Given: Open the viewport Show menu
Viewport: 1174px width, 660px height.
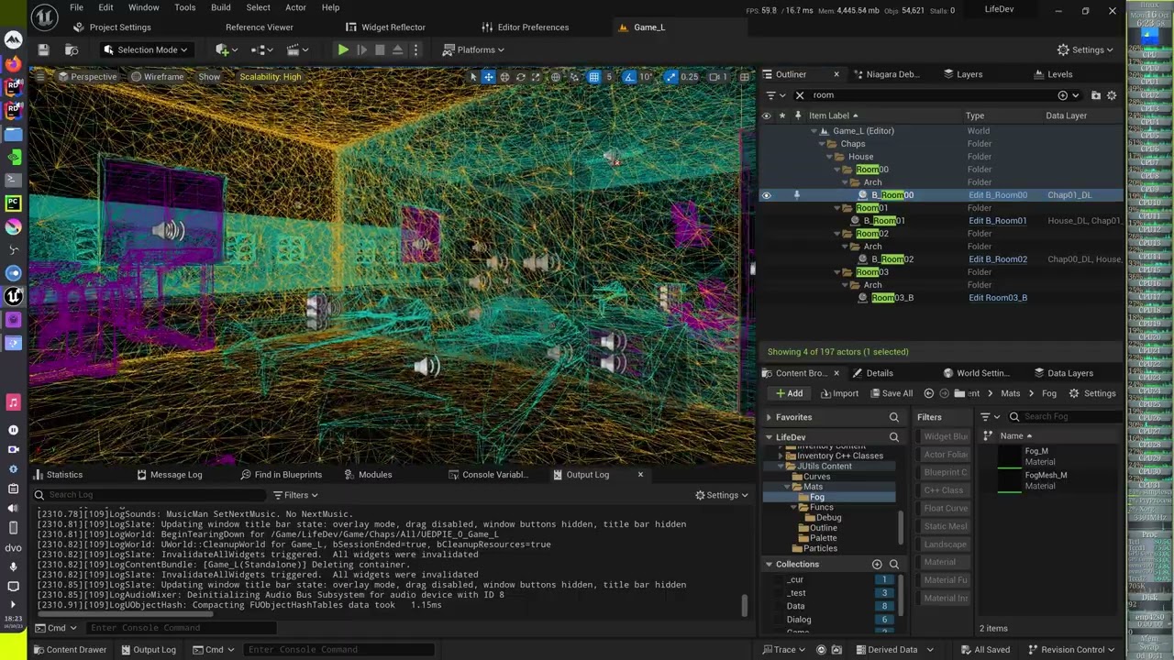Looking at the screenshot, I should coord(209,76).
